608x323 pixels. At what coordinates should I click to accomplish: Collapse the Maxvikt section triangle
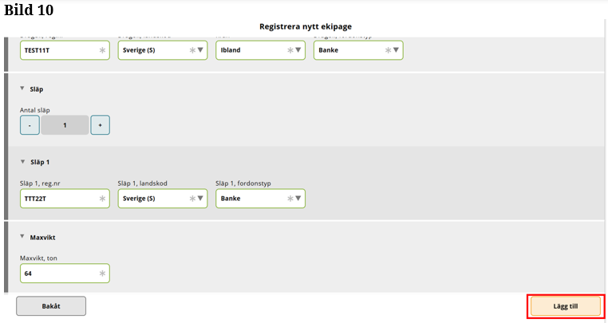(x=22, y=236)
